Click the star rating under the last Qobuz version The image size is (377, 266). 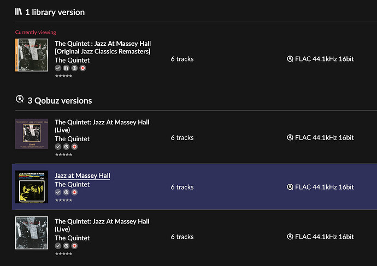63,254
